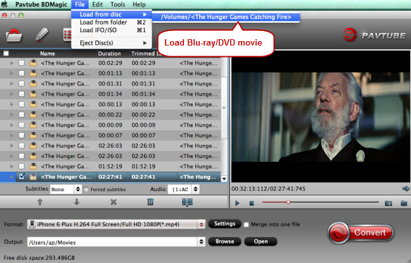Click clapboard icon of 00:02:29 title
This screenshot has height=263, width=411.
[x=33, y=63]
